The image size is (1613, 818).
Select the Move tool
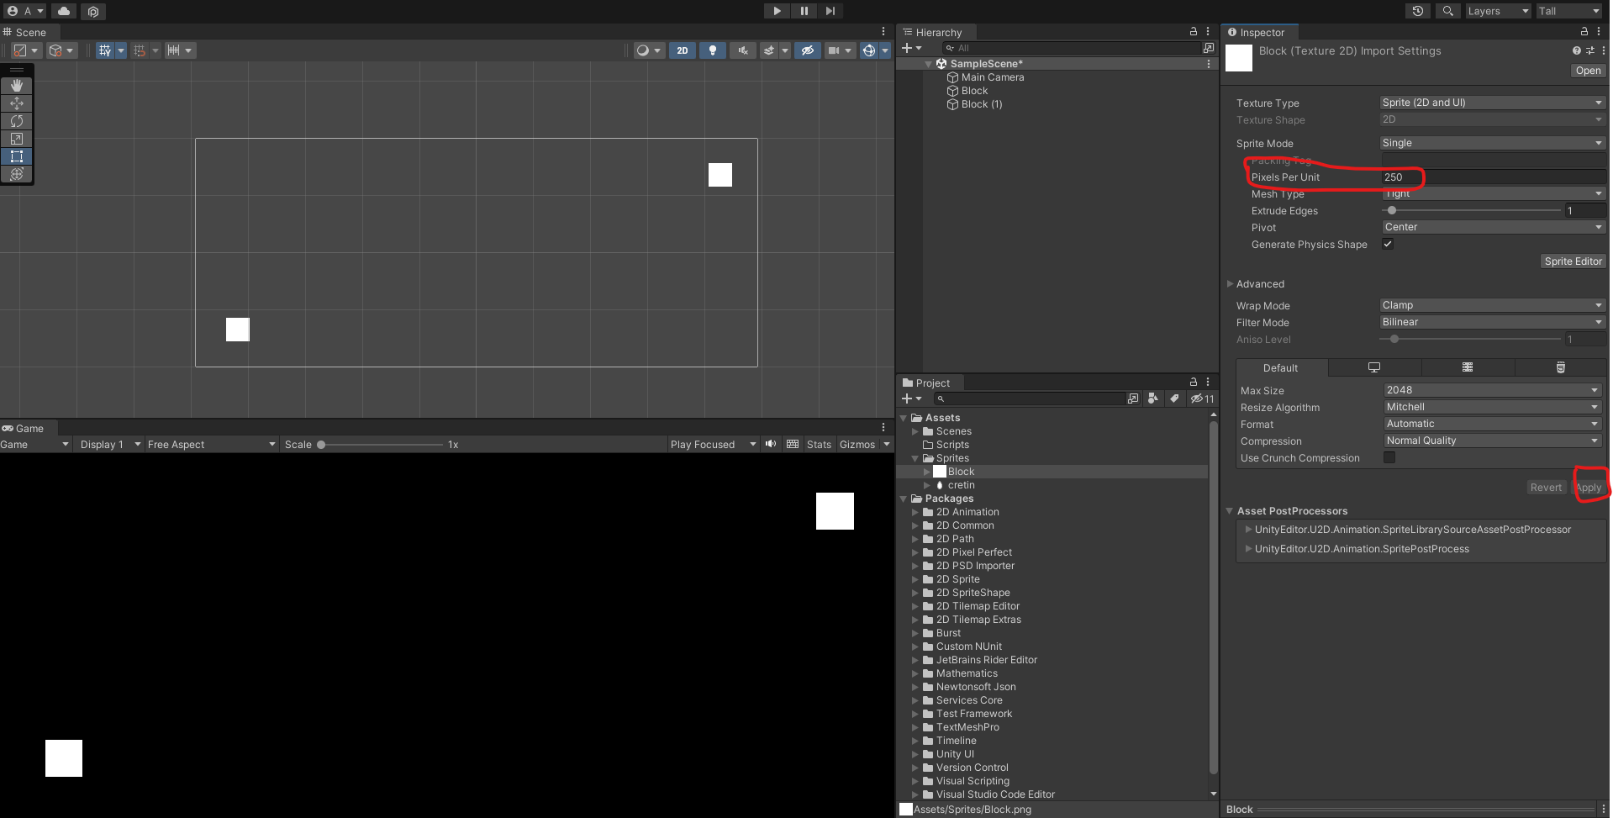(x=17, y=103)
